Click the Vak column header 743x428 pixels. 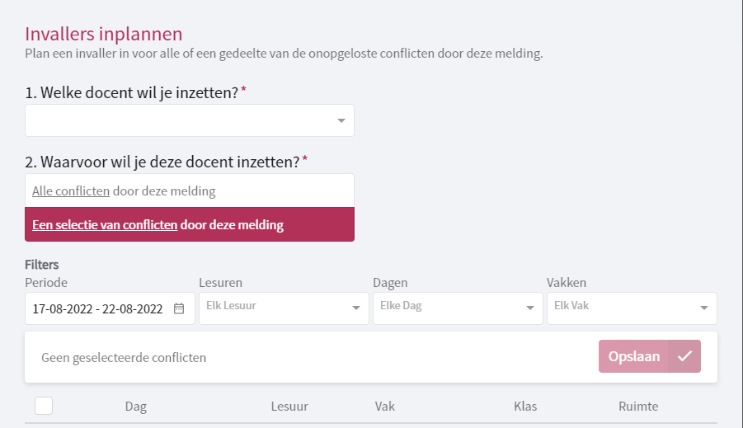coord(385,407)
